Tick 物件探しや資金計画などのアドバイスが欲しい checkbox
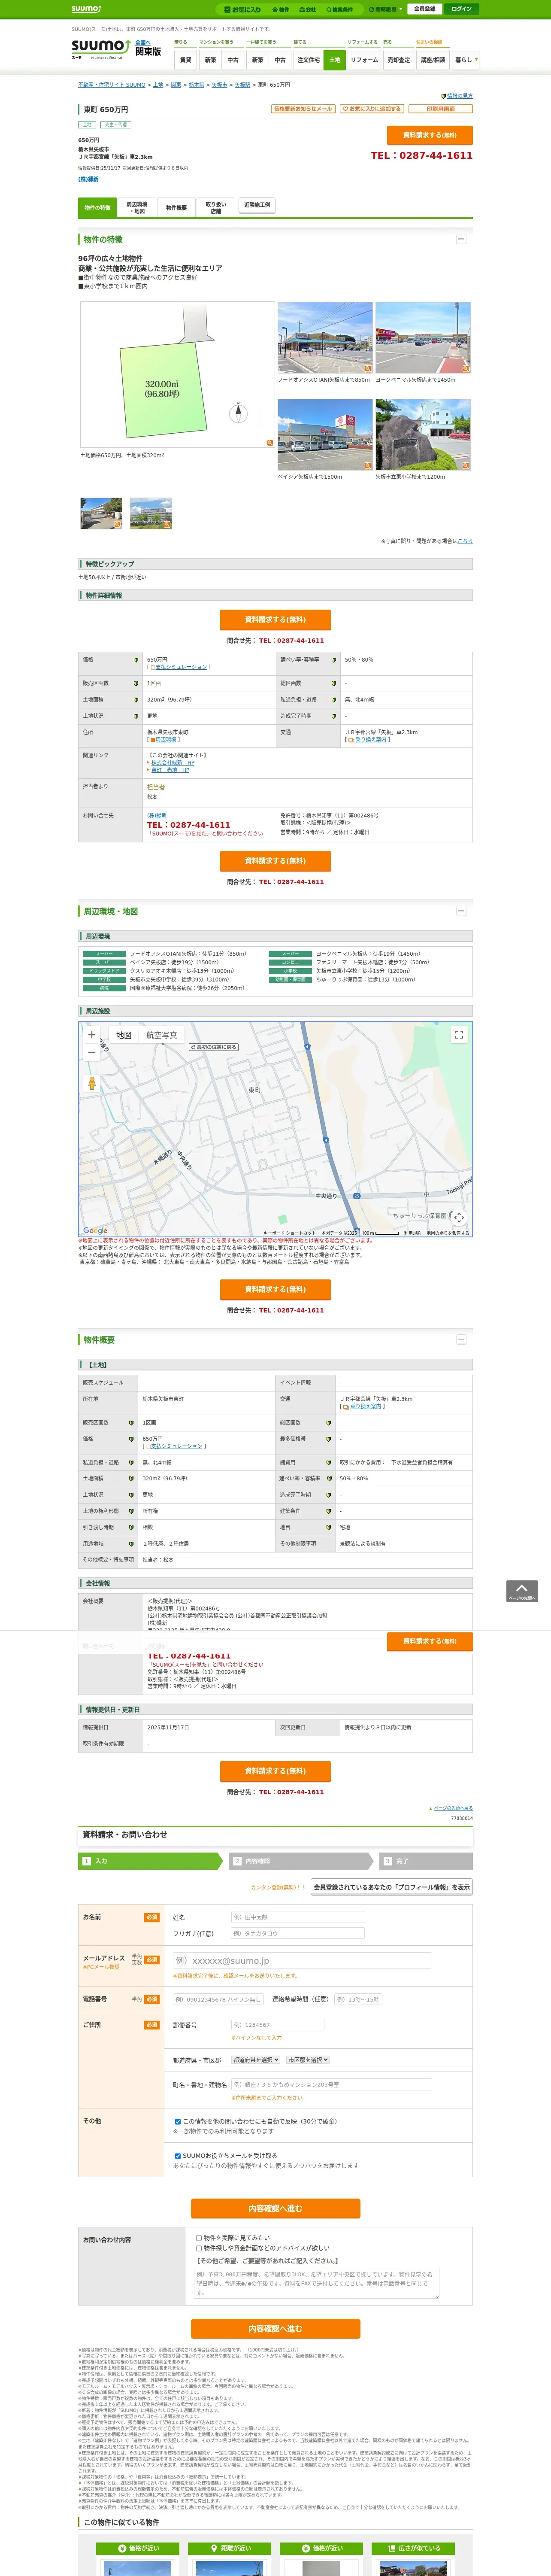 pos(199,2248)
